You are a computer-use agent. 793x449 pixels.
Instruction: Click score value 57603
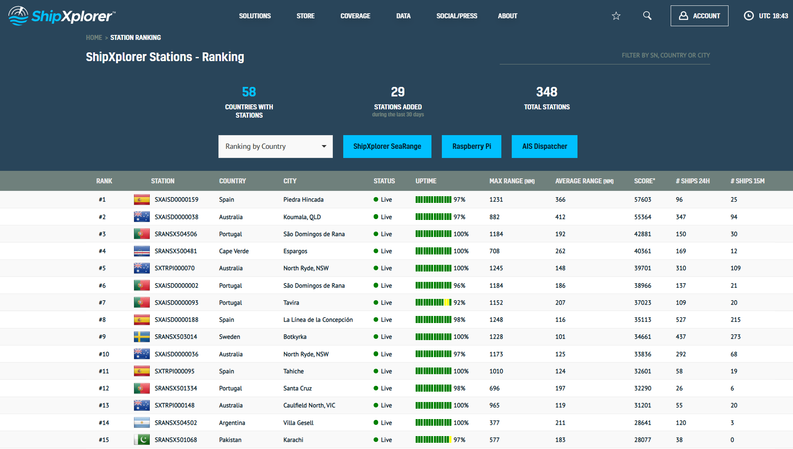pos(643,200)
